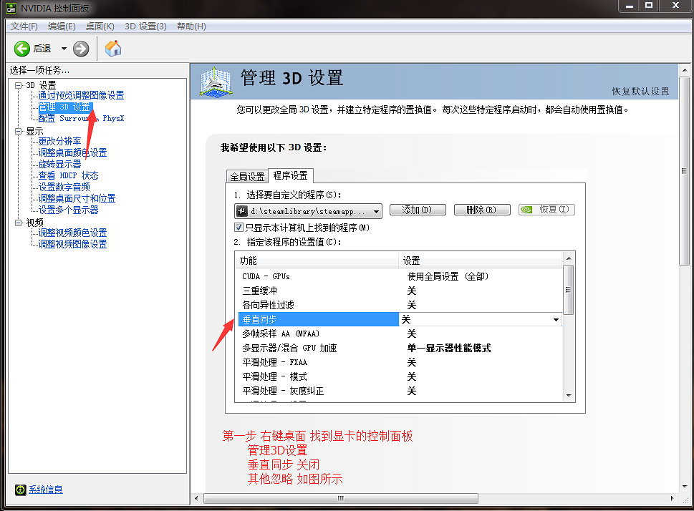Collapse the 视频 tree node
The image size is (694, 511).
click(x=19, y=223)
